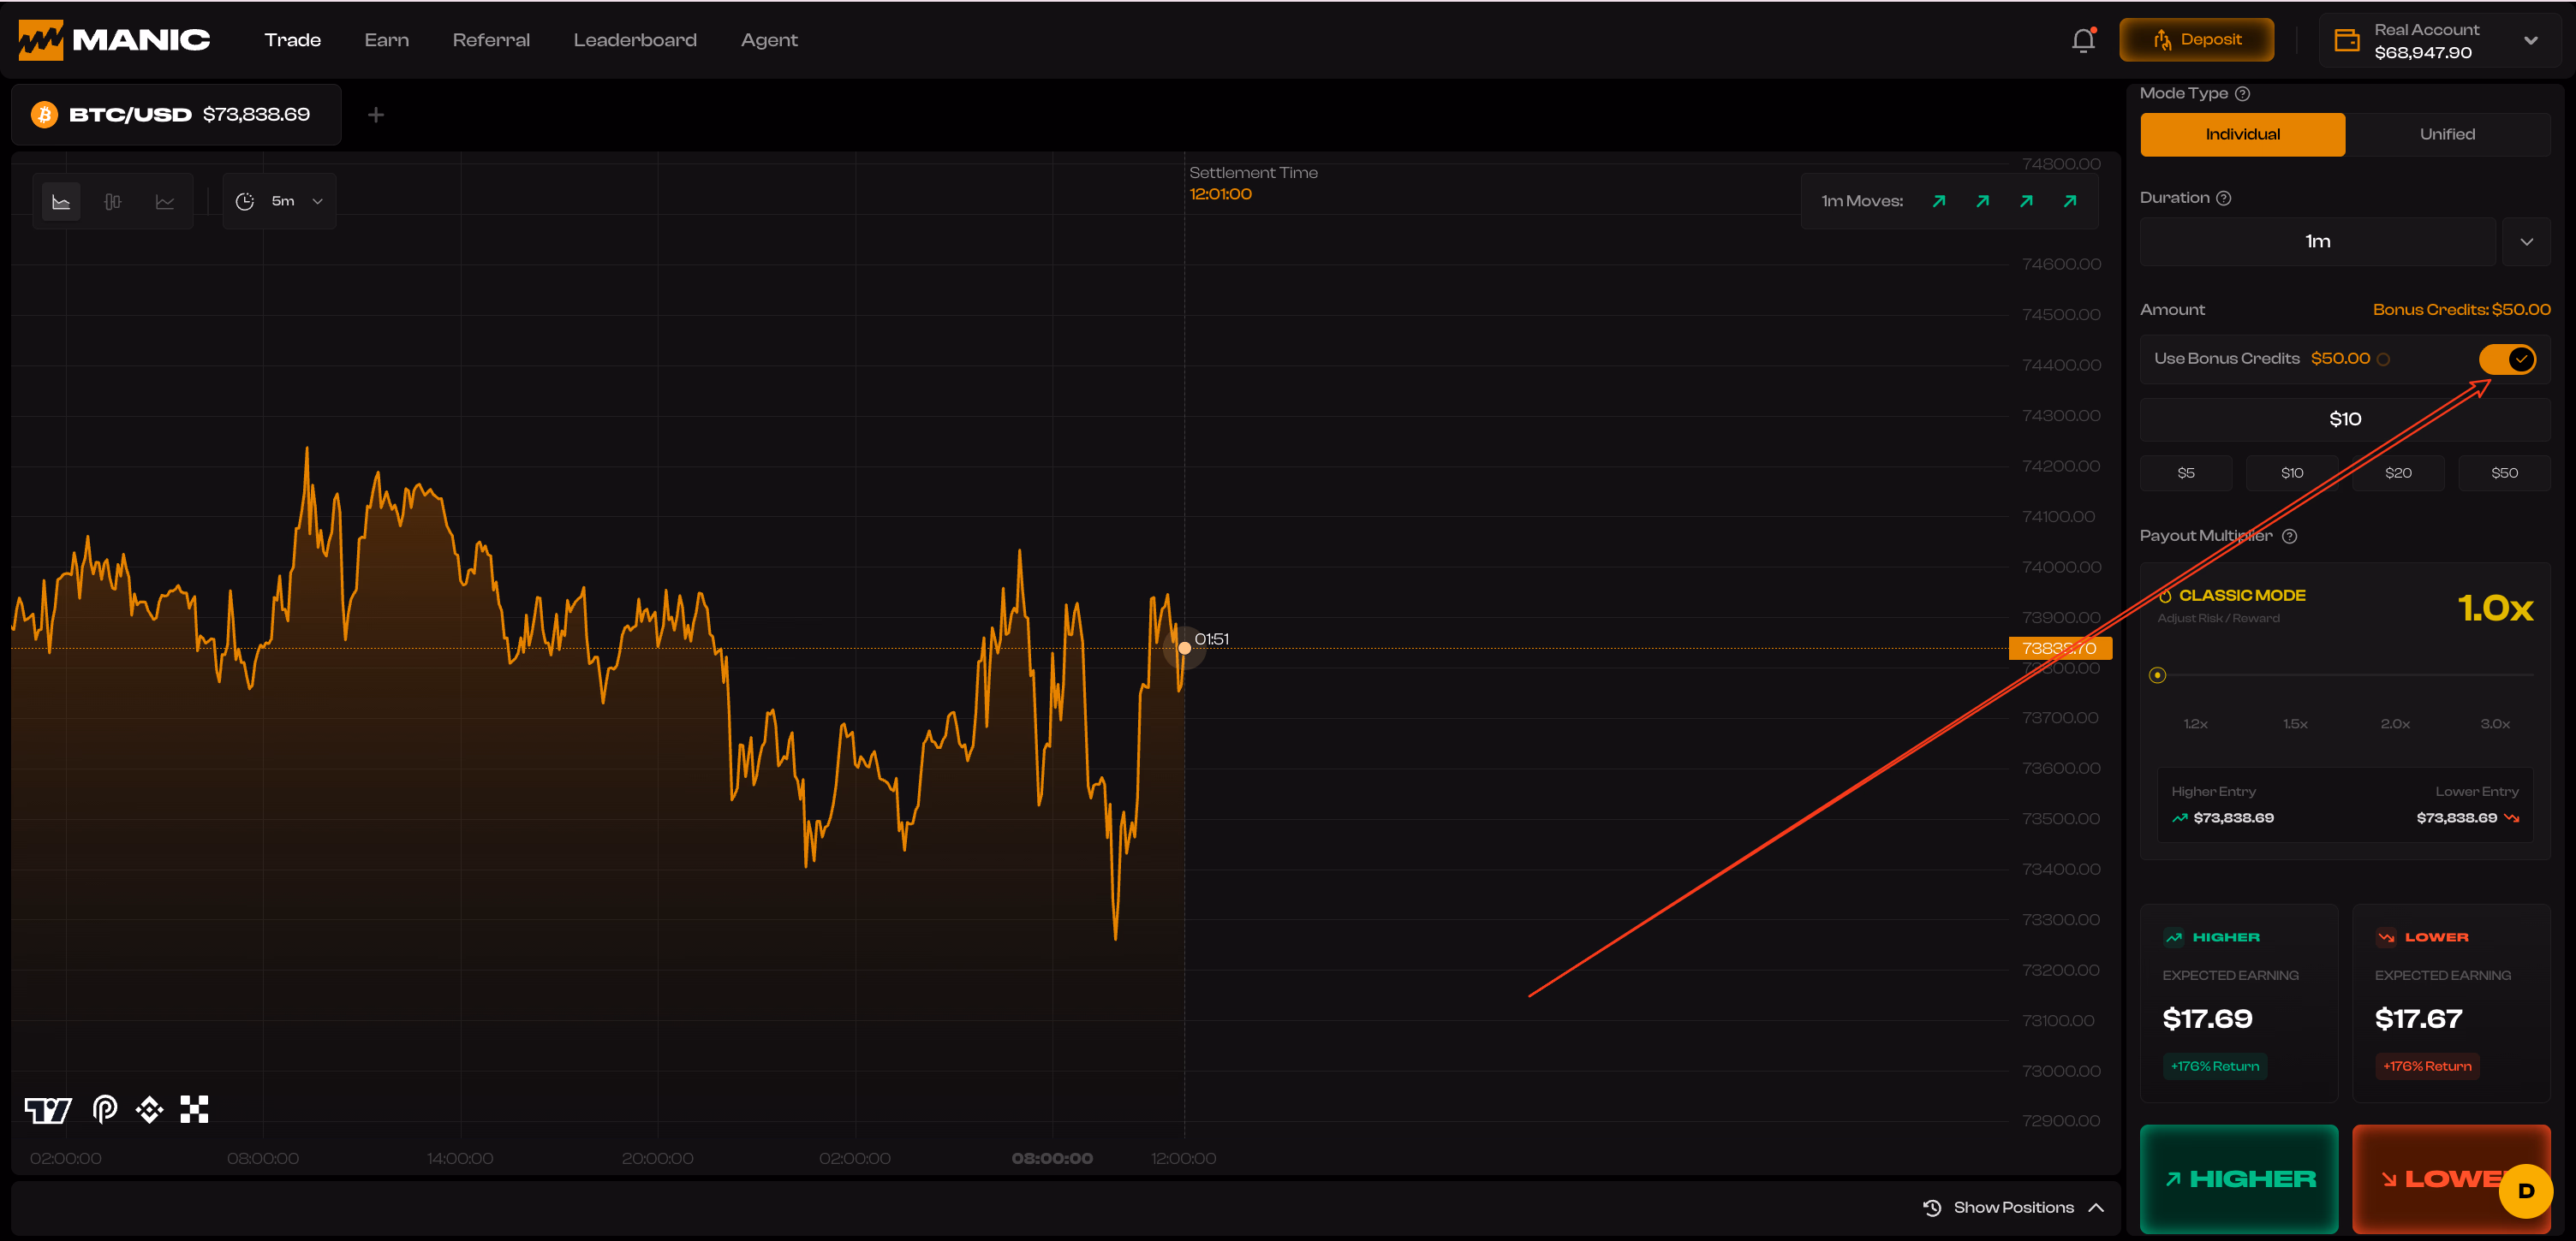The width and height of the screenshot is (2576, 1241).
Task: Click the first 1m Moves up arrow
Action: coord(1939,202)
